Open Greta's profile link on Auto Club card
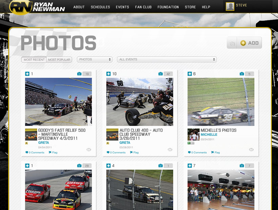This screenshot has width=278, height=210. [x=125, y=143]
